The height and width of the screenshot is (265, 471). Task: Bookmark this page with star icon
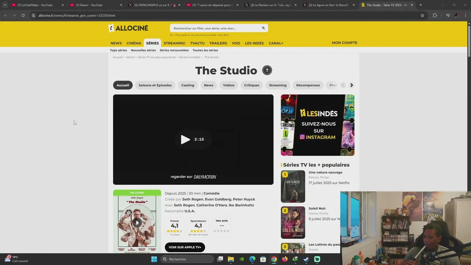[422, 15]
